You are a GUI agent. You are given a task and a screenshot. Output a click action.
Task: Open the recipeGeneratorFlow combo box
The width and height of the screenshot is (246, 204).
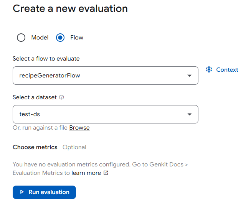click(100, 76)
